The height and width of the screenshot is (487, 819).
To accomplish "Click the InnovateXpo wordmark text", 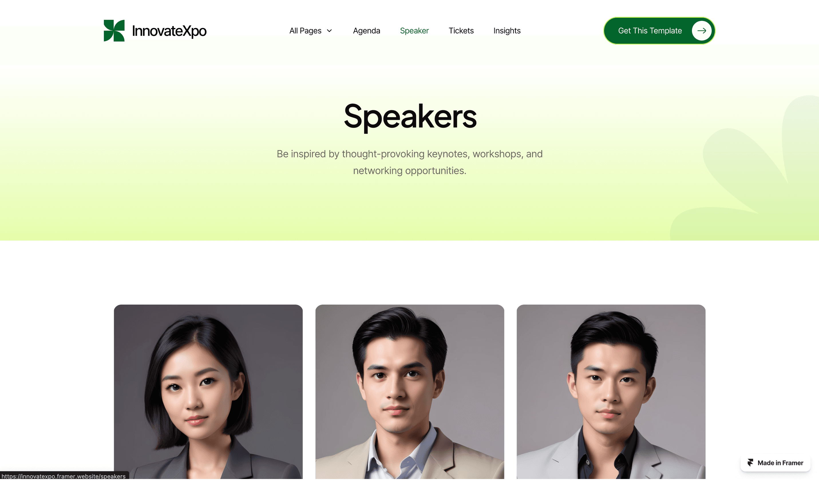I will pyautogui.click(x=169, y=31).
